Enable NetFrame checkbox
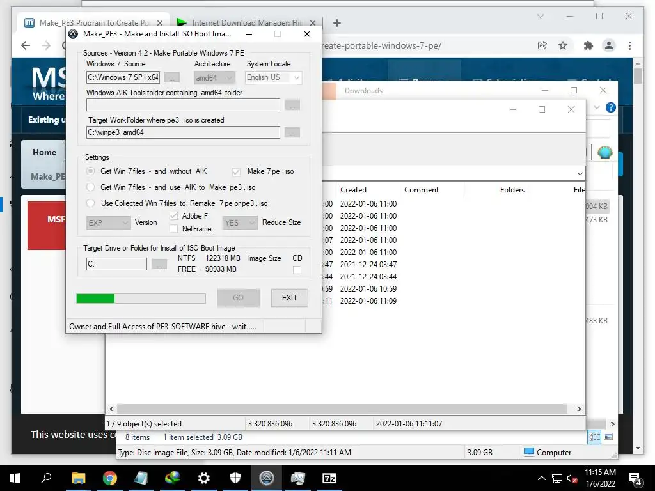The image size is (655, 491). point(174,229)
